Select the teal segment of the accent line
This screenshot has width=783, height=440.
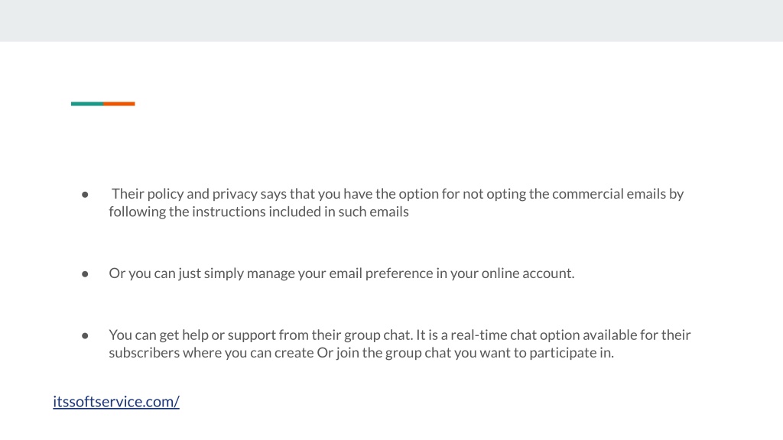tap(87, 104)
